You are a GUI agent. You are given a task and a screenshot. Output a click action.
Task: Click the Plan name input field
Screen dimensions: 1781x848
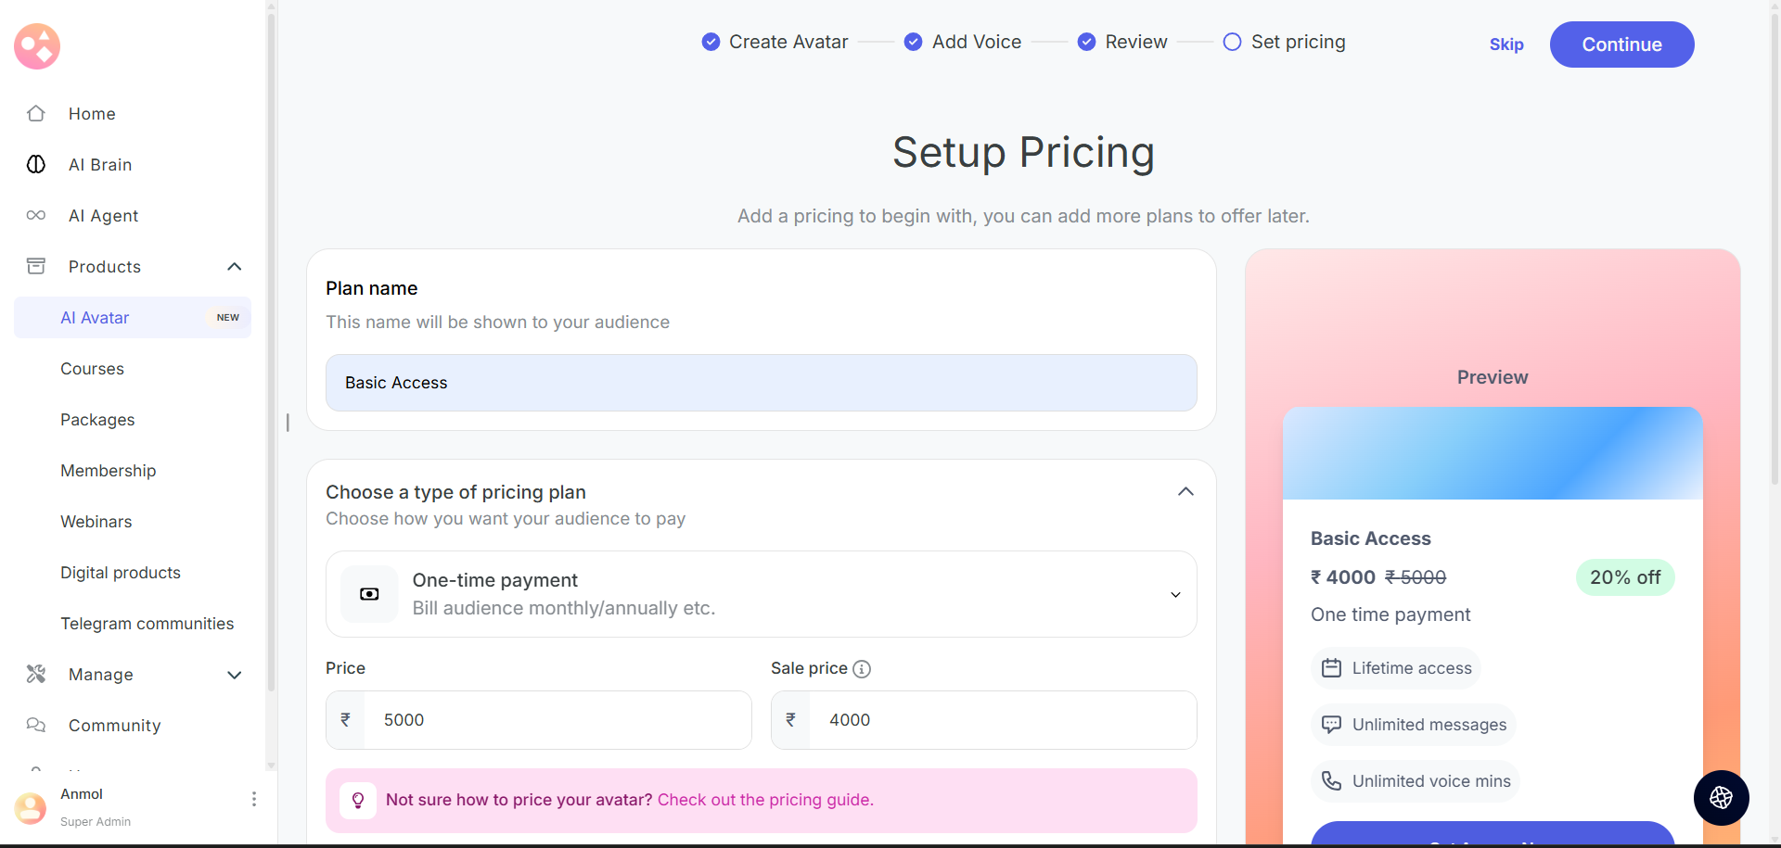(761, 383)
